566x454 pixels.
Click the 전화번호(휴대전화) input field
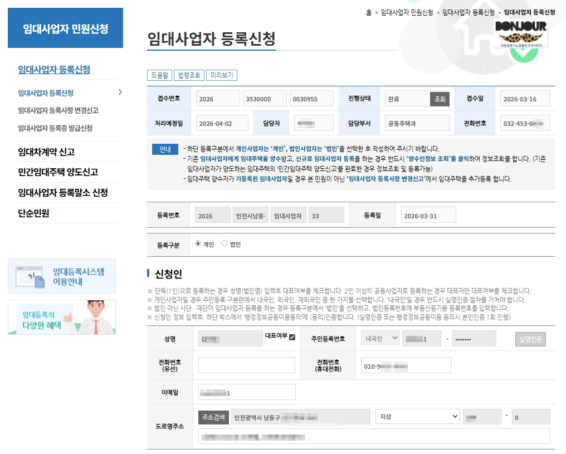point(406,365)
